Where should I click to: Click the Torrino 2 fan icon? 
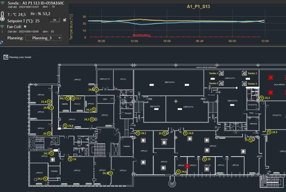[221, 83]
